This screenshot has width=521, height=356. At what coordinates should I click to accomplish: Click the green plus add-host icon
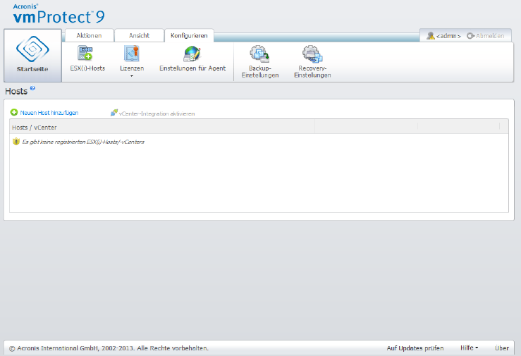[x=14, y=112]
